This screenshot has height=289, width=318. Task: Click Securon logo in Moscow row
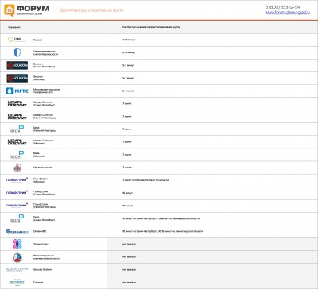click(x=17, y=78)
